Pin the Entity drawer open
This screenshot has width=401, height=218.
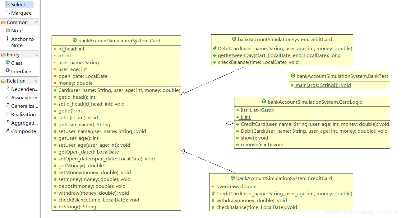pyautogui.click(x=37, y=54)
